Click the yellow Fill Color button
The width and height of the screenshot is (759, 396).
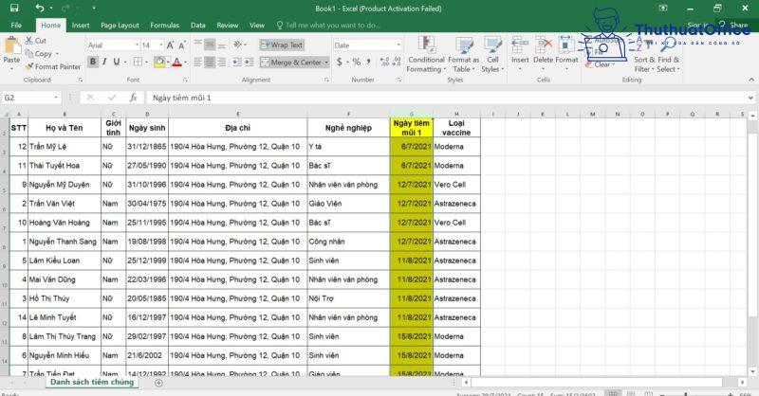[x=158, y=62]
